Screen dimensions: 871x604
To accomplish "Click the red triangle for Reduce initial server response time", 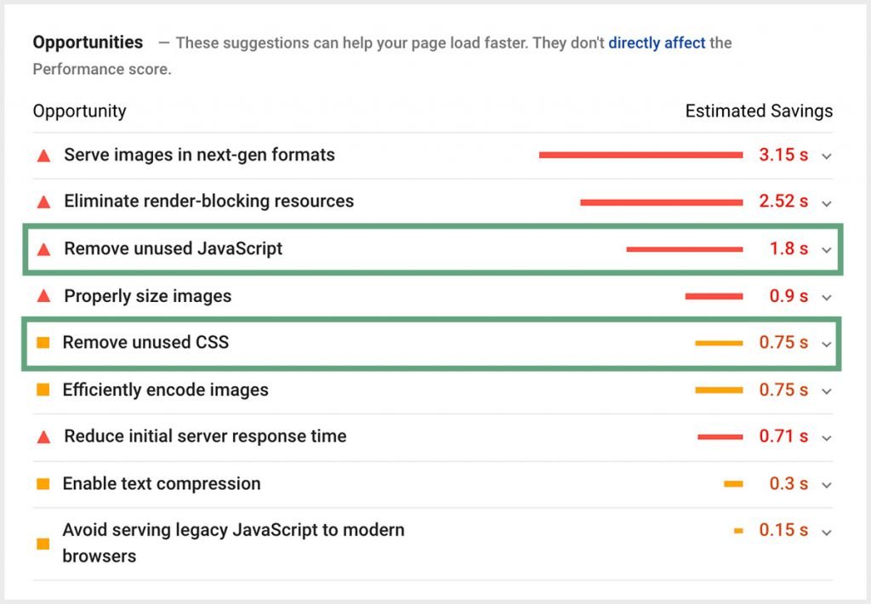I will (43, 436).
